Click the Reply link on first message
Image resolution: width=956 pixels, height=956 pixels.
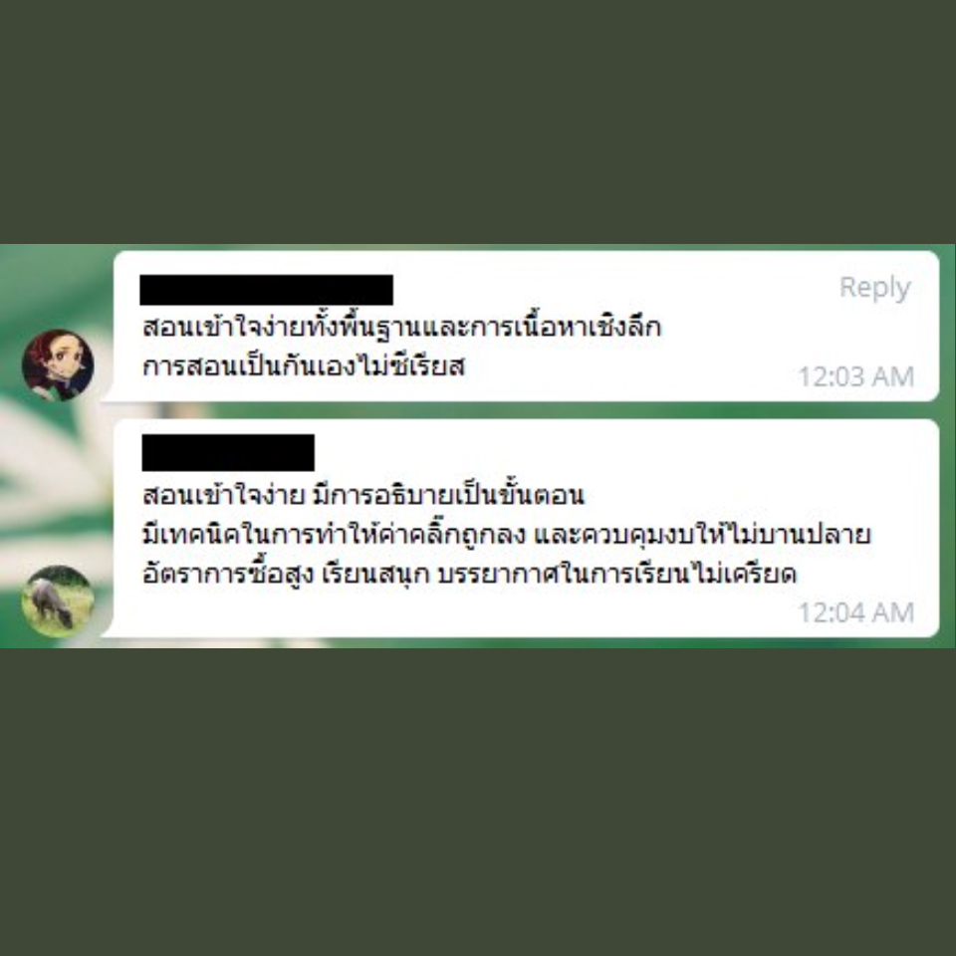(874, 288)
